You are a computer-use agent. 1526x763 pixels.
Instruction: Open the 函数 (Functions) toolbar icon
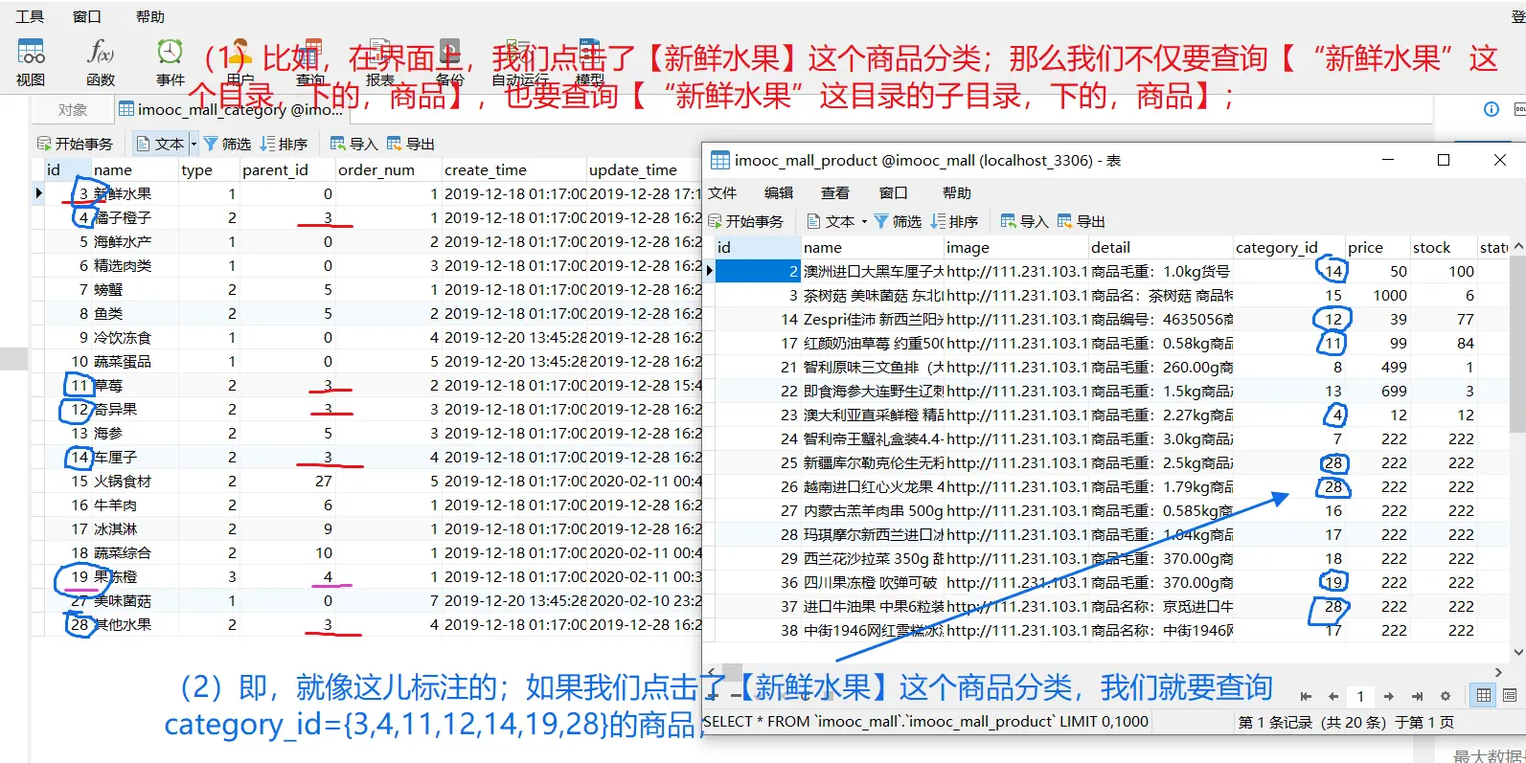101,61
